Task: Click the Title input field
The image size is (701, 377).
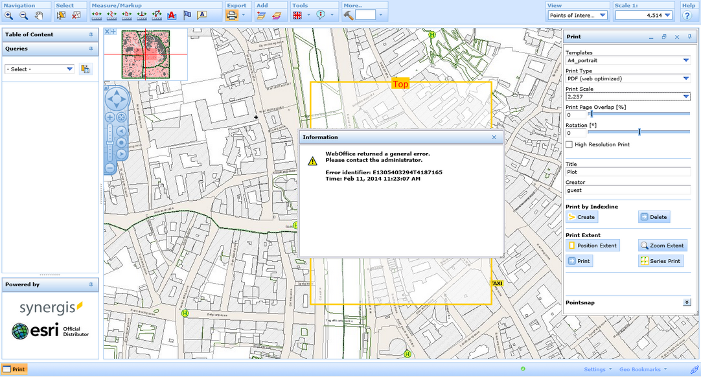Action: (x=627, y=172)
